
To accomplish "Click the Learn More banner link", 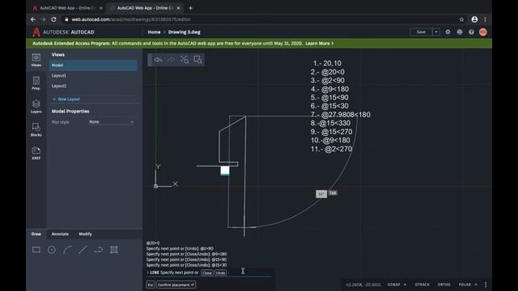I will coord(319,43).
